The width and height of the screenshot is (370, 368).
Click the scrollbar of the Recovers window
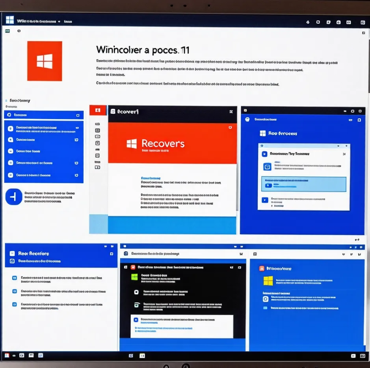[237, 187]
